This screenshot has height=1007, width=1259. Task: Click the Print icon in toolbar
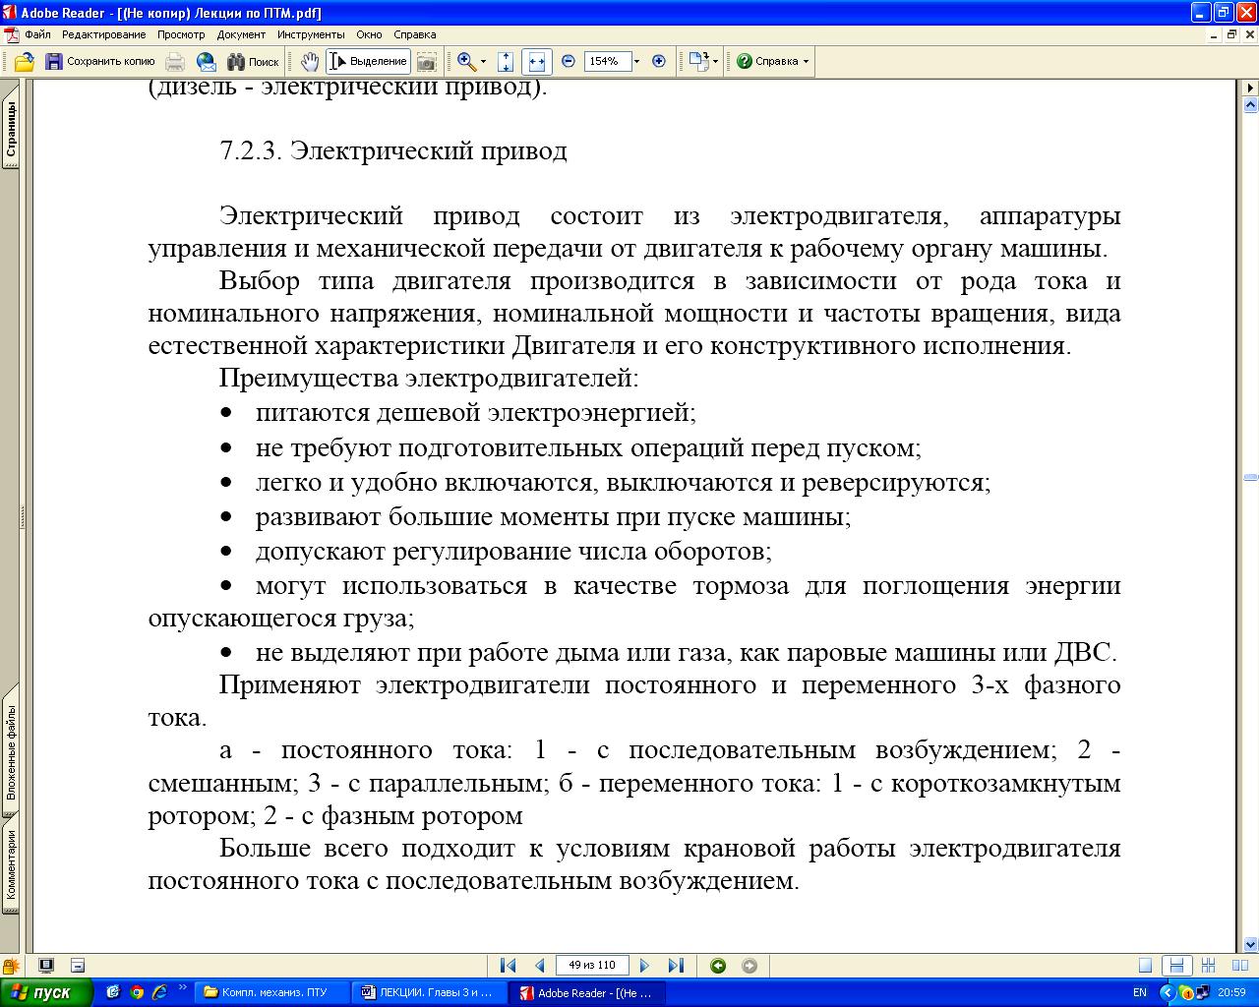coord(175,61)
